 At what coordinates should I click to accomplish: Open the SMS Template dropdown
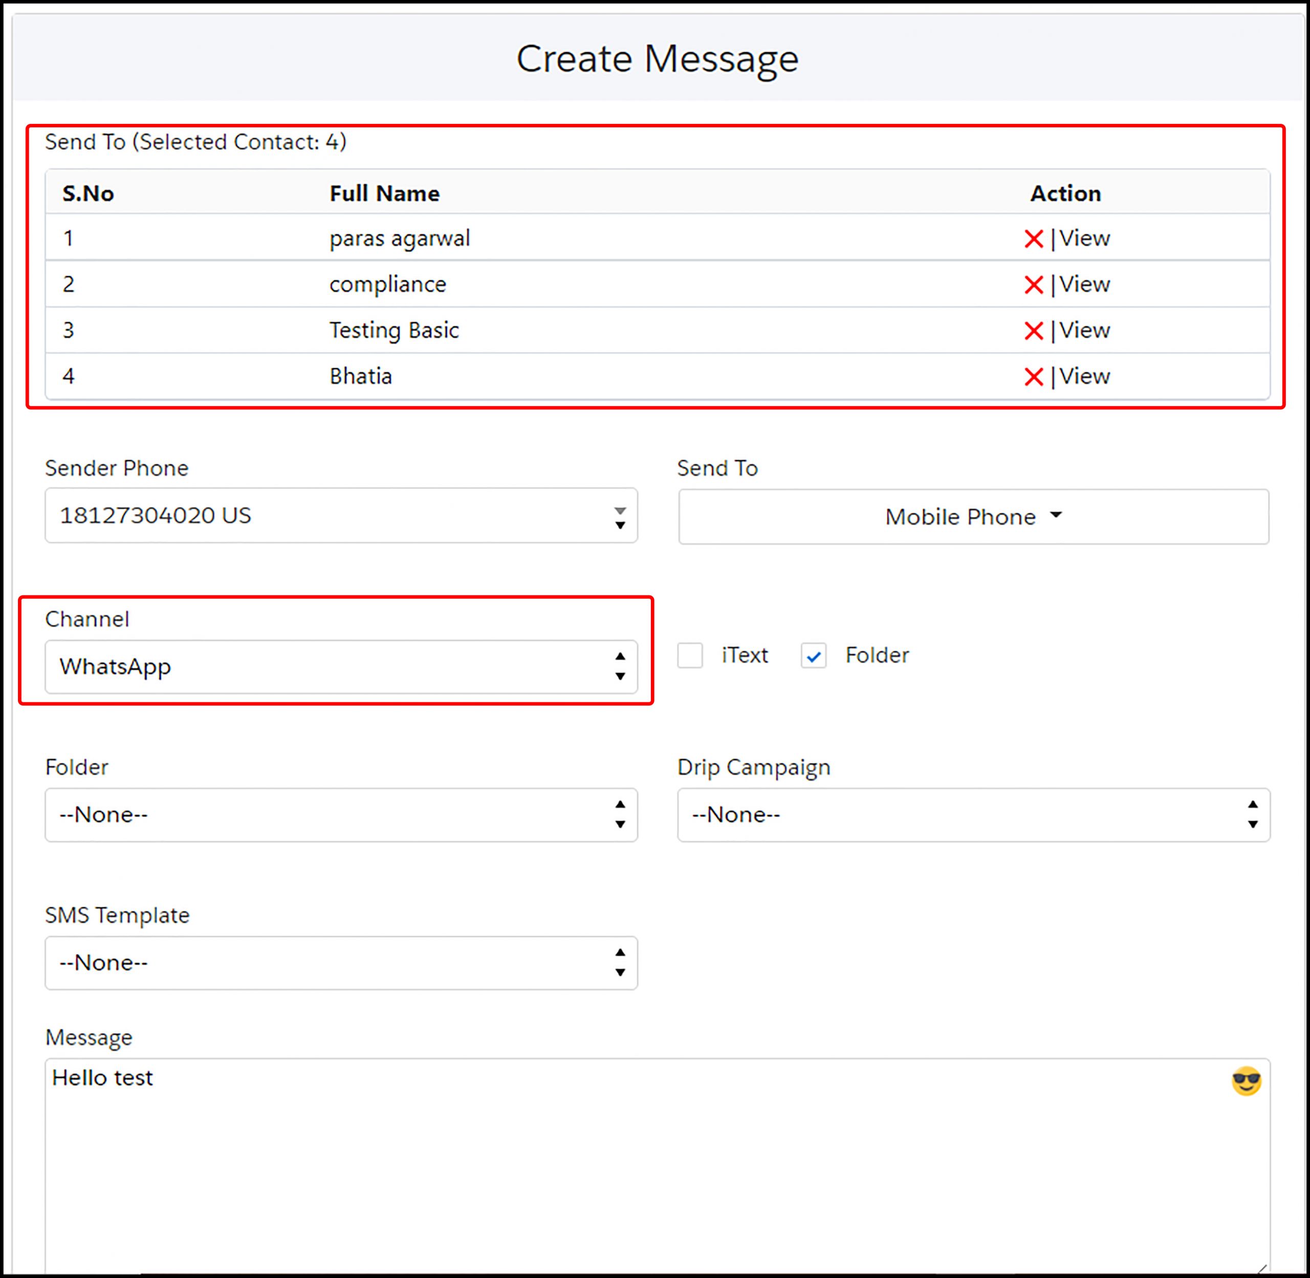click(x=341, y=962)
